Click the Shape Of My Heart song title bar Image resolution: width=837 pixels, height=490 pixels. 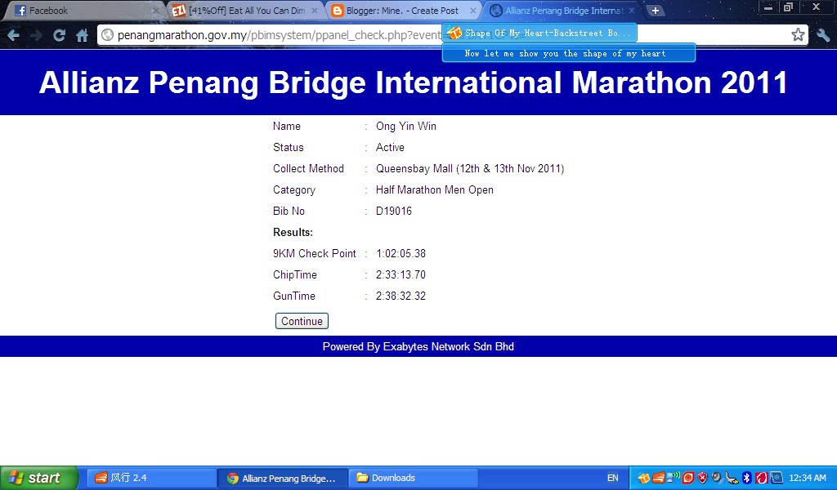click(539, 33)
